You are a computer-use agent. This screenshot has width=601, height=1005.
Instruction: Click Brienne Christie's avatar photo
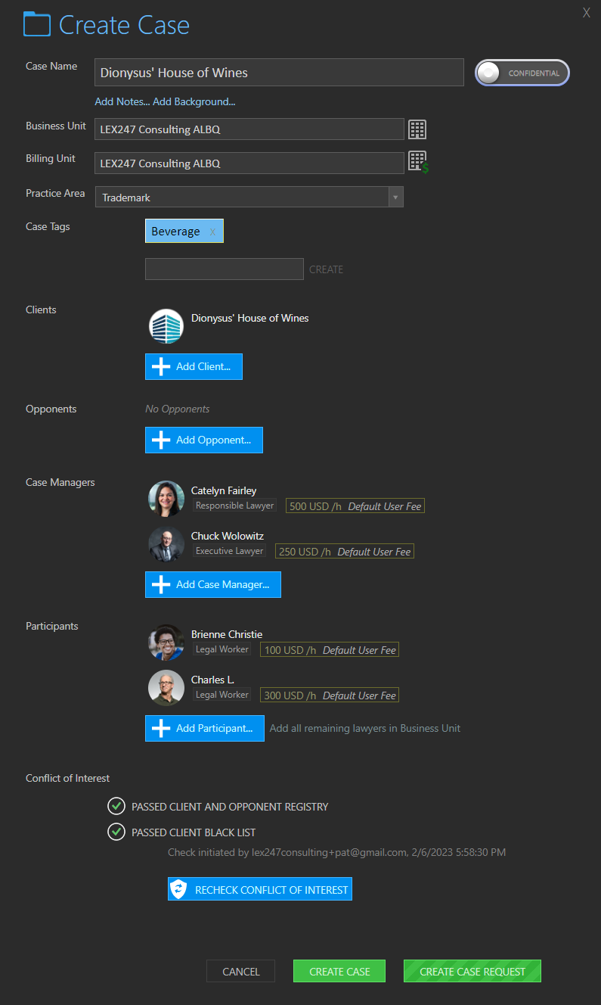click(x=166, y=643)
